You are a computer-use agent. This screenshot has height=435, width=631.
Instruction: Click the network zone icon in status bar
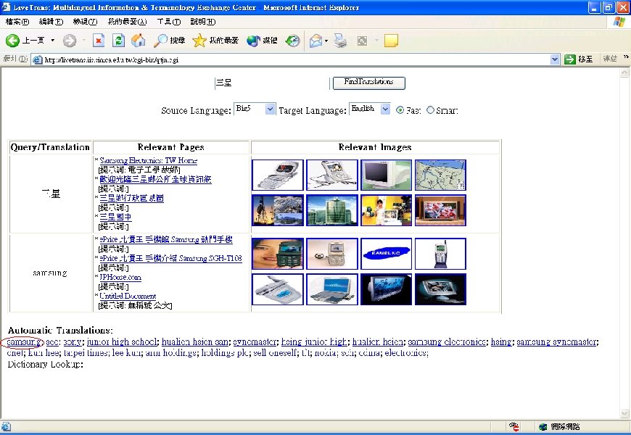point(543,426)
